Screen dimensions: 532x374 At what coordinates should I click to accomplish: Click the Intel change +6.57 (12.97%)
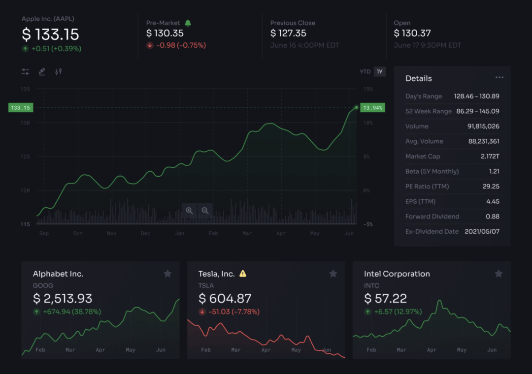tap(398, 312)
